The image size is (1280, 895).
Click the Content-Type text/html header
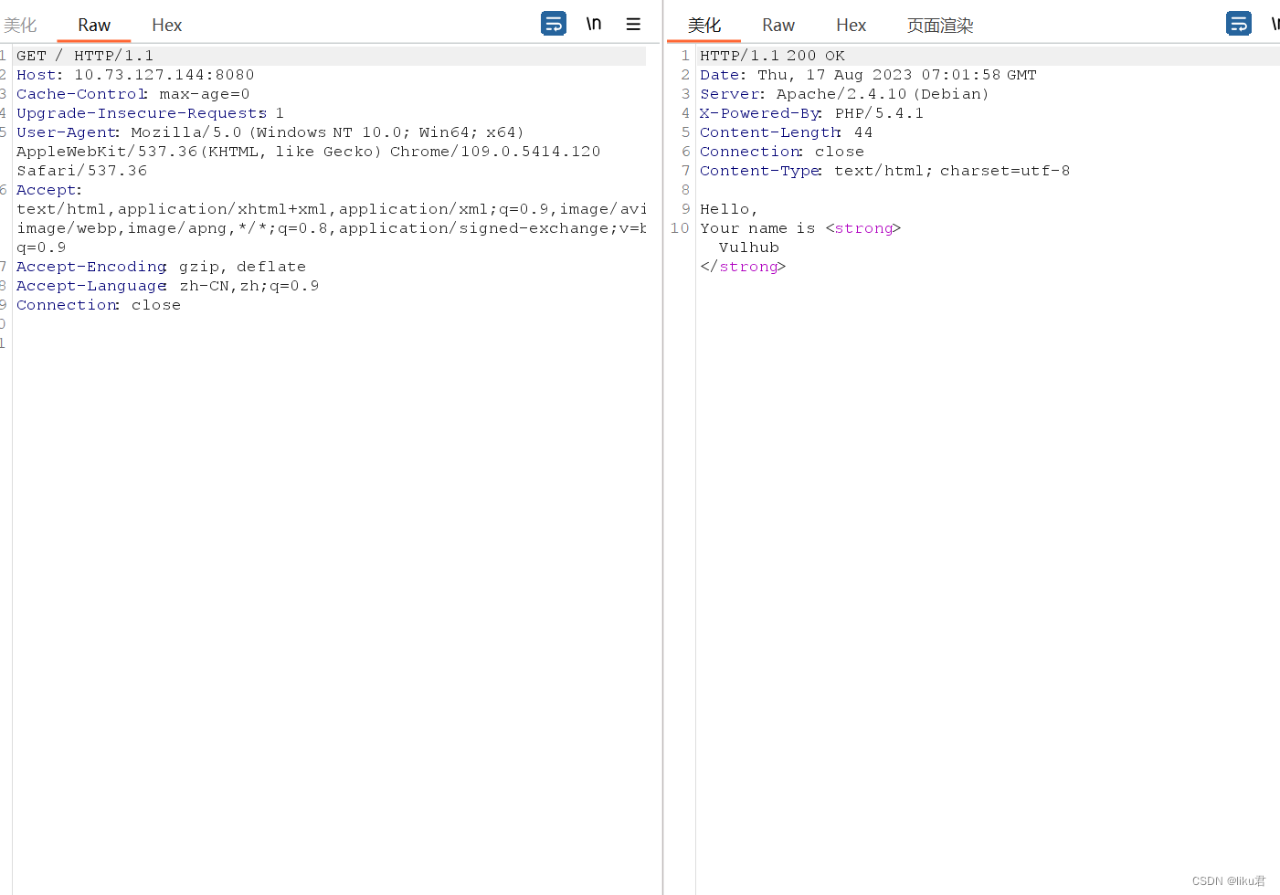884,171
